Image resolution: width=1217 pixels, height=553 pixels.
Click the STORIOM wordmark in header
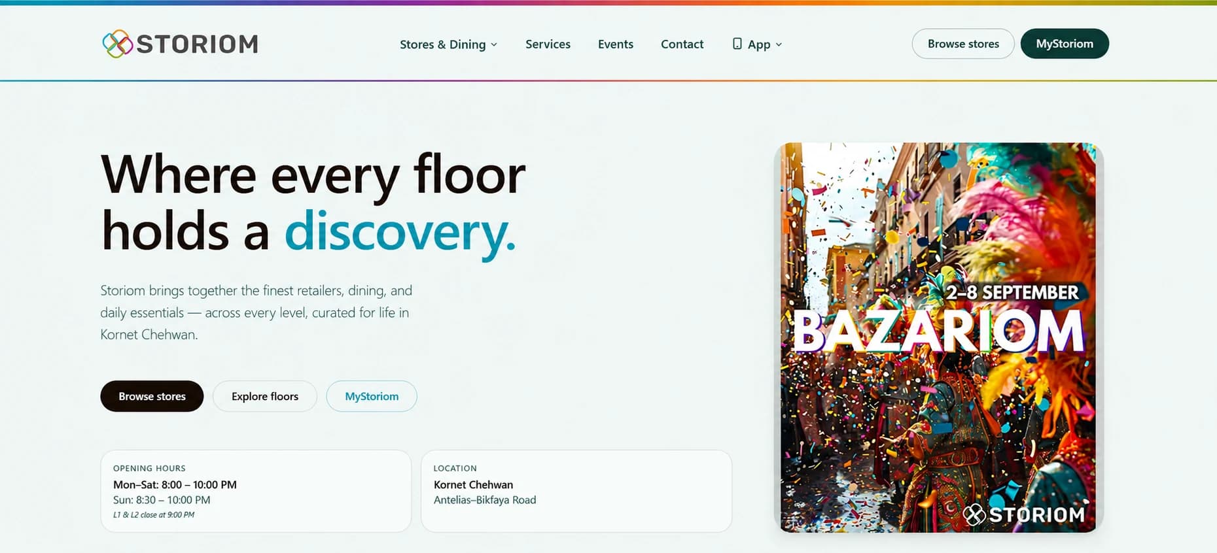(x=197, y=44)
